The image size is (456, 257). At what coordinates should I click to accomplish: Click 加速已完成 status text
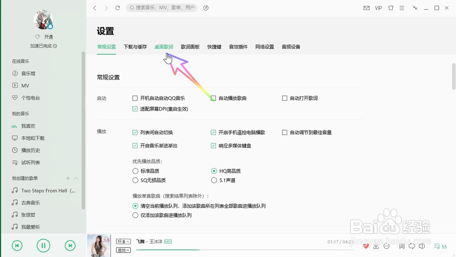tap(41, 46)
